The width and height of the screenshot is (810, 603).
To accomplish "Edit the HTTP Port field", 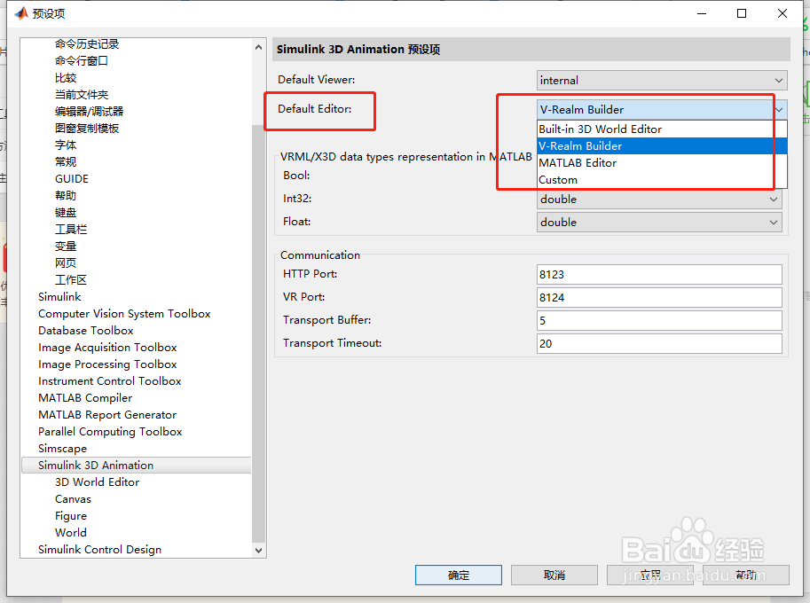I will (x=659, y=275).
